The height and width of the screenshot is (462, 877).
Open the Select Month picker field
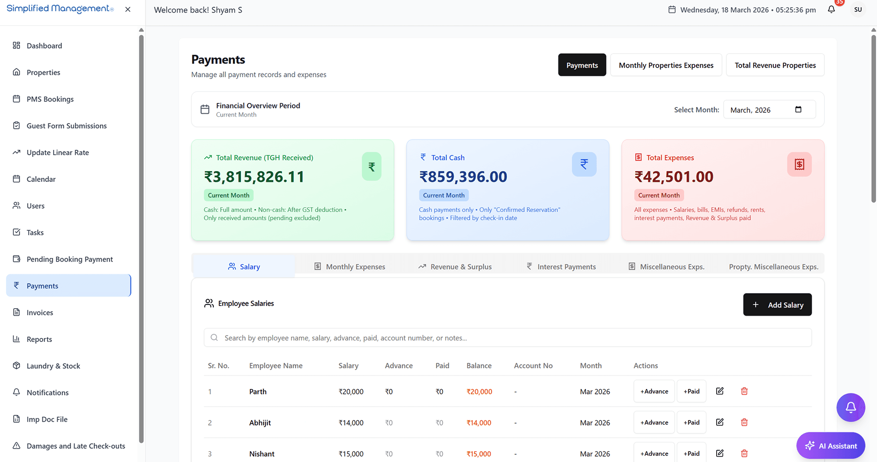pyautogui.click(x=769, y=109)
